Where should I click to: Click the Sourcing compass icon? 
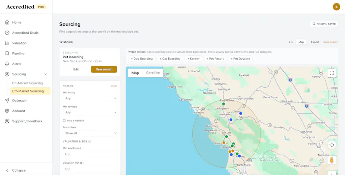pos(7,74)
